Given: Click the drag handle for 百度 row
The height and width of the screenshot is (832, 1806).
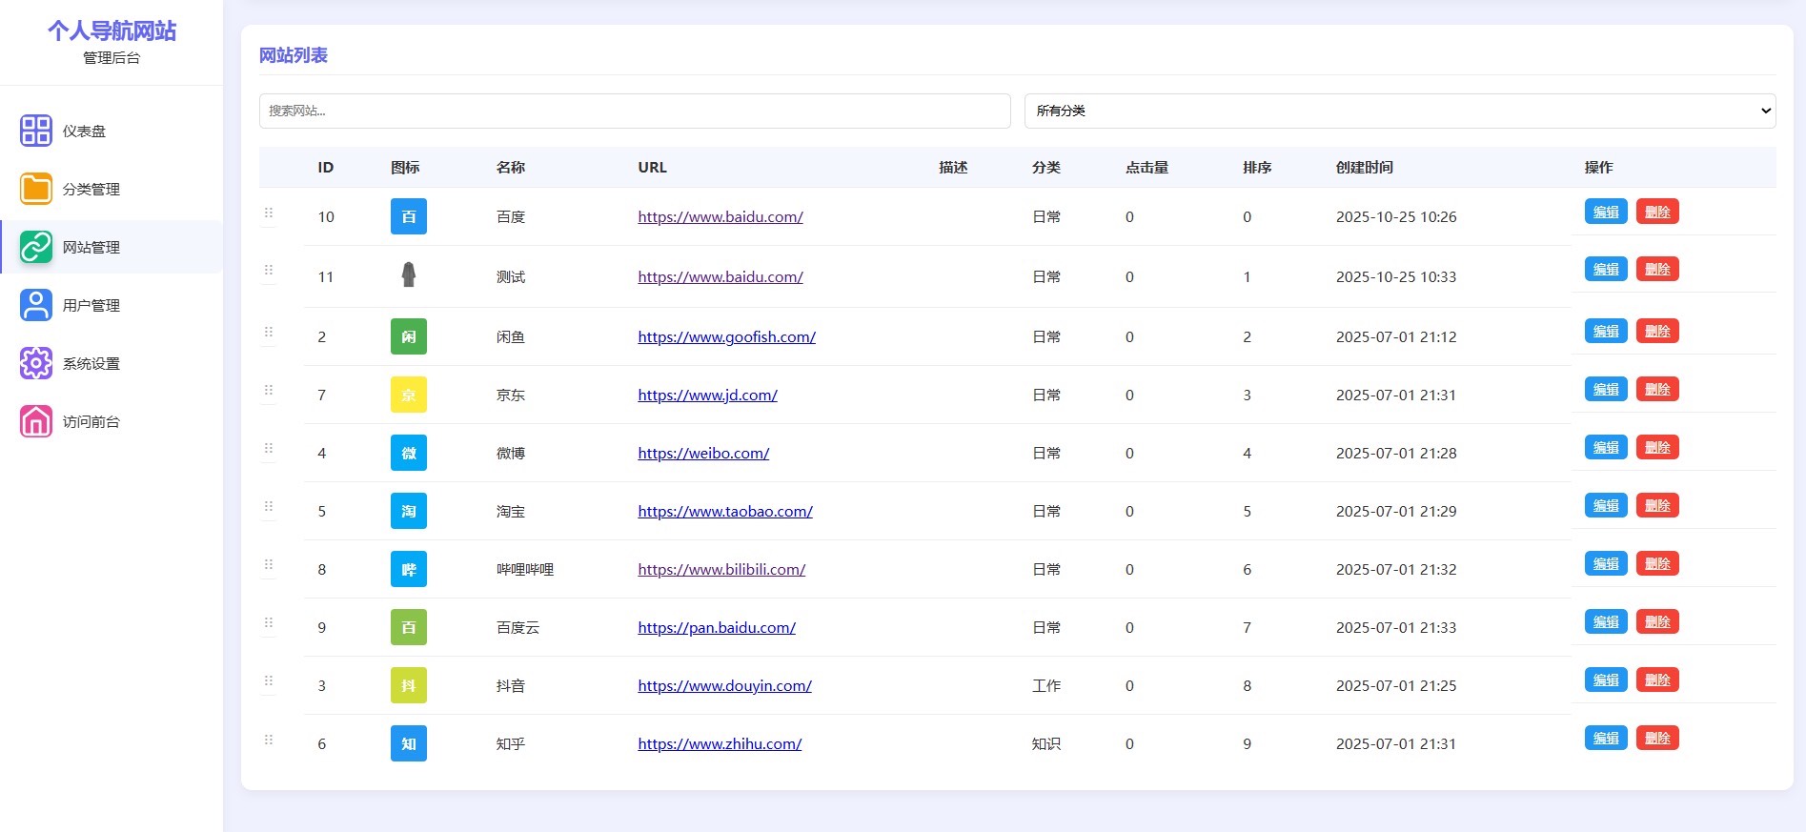Looking at the screenshot, I should tap(269, 213).
